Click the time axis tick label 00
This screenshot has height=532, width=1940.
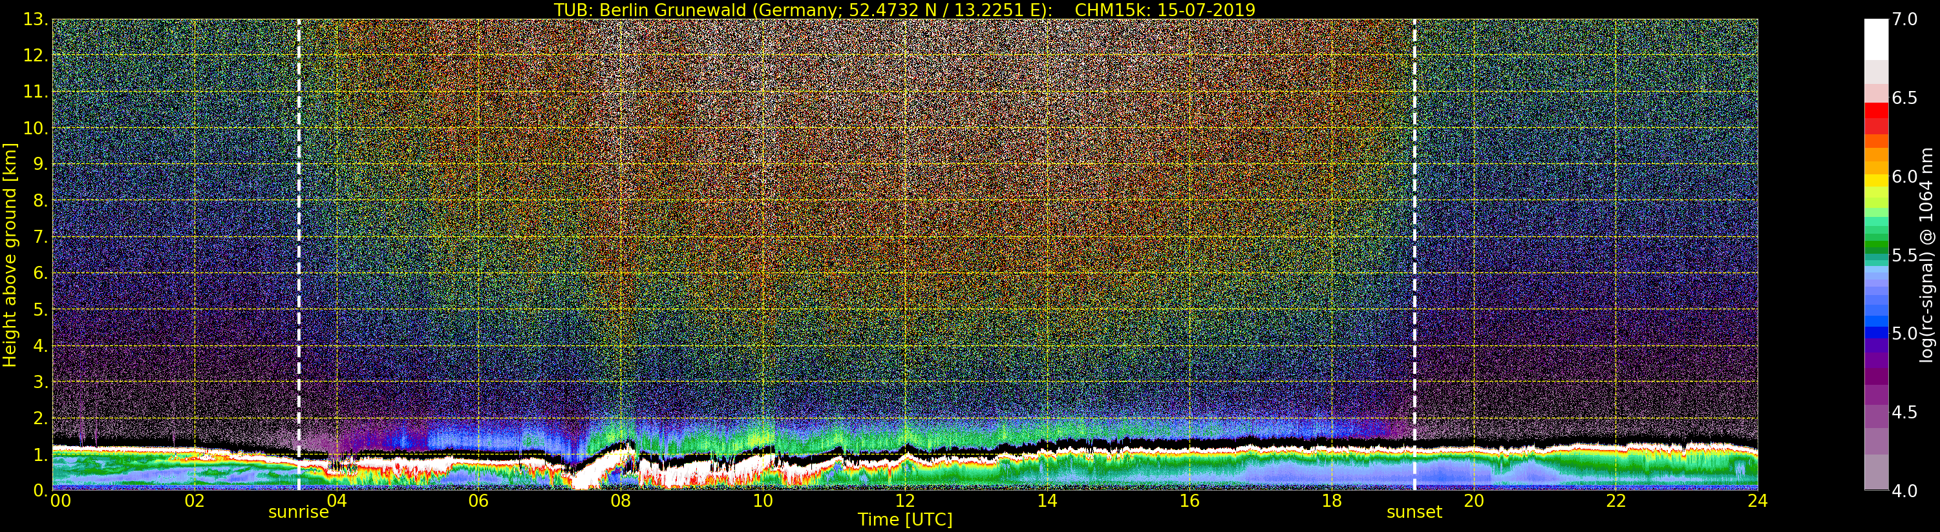(x=60, y=501)
